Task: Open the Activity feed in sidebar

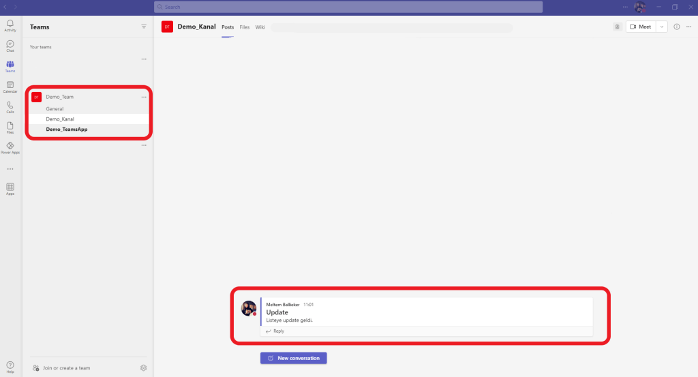Action: 10,25
